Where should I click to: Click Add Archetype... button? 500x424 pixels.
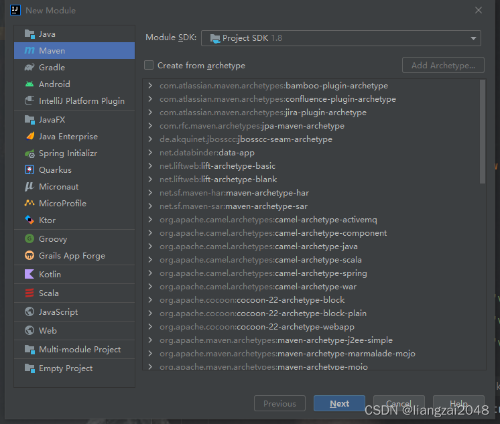tap(443, 65)
